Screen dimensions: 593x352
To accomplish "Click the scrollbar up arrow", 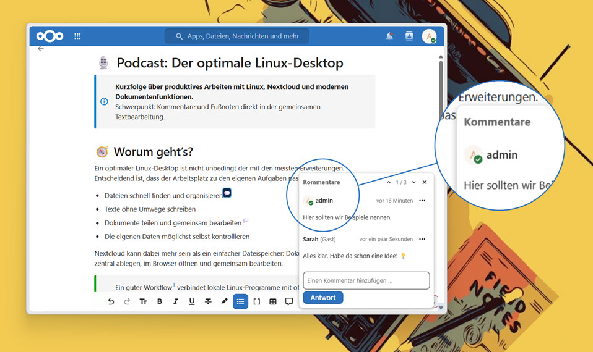I will point(441,57).
